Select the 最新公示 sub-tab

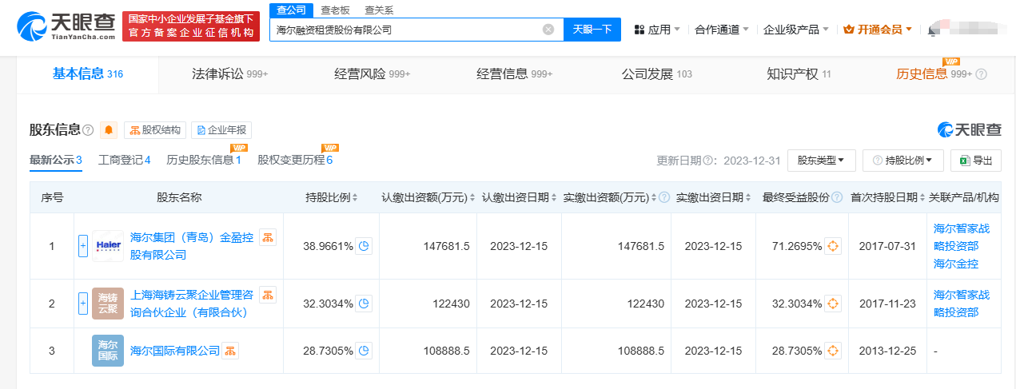point(56,160)
